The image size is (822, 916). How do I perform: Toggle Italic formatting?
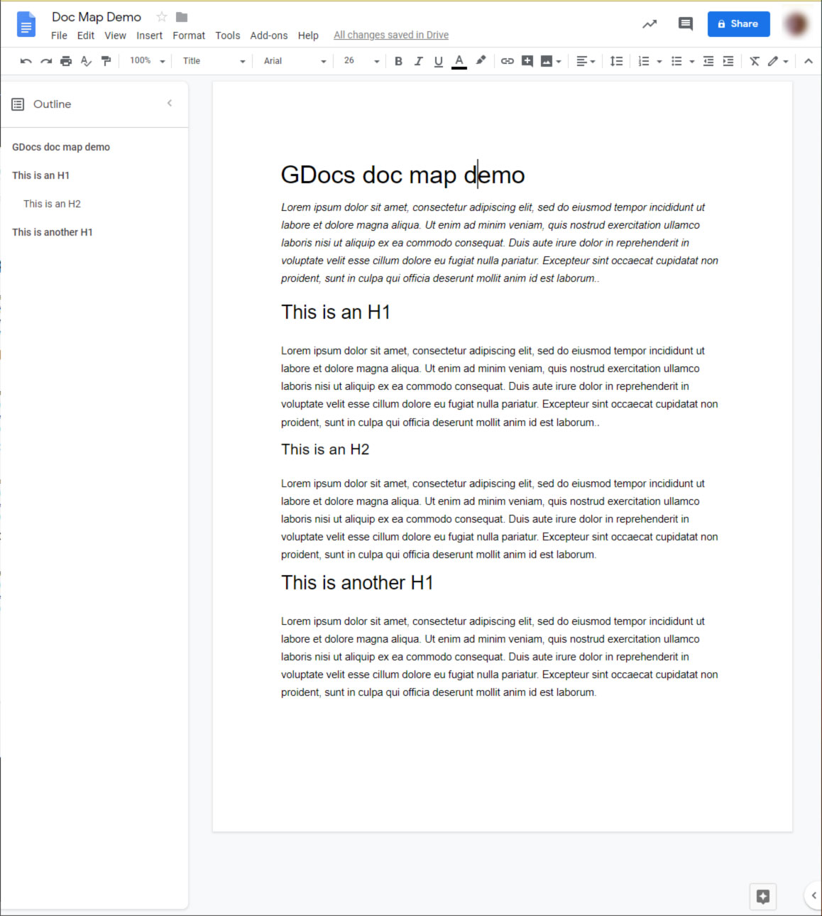pyautogui.click(x=418, y=61)
